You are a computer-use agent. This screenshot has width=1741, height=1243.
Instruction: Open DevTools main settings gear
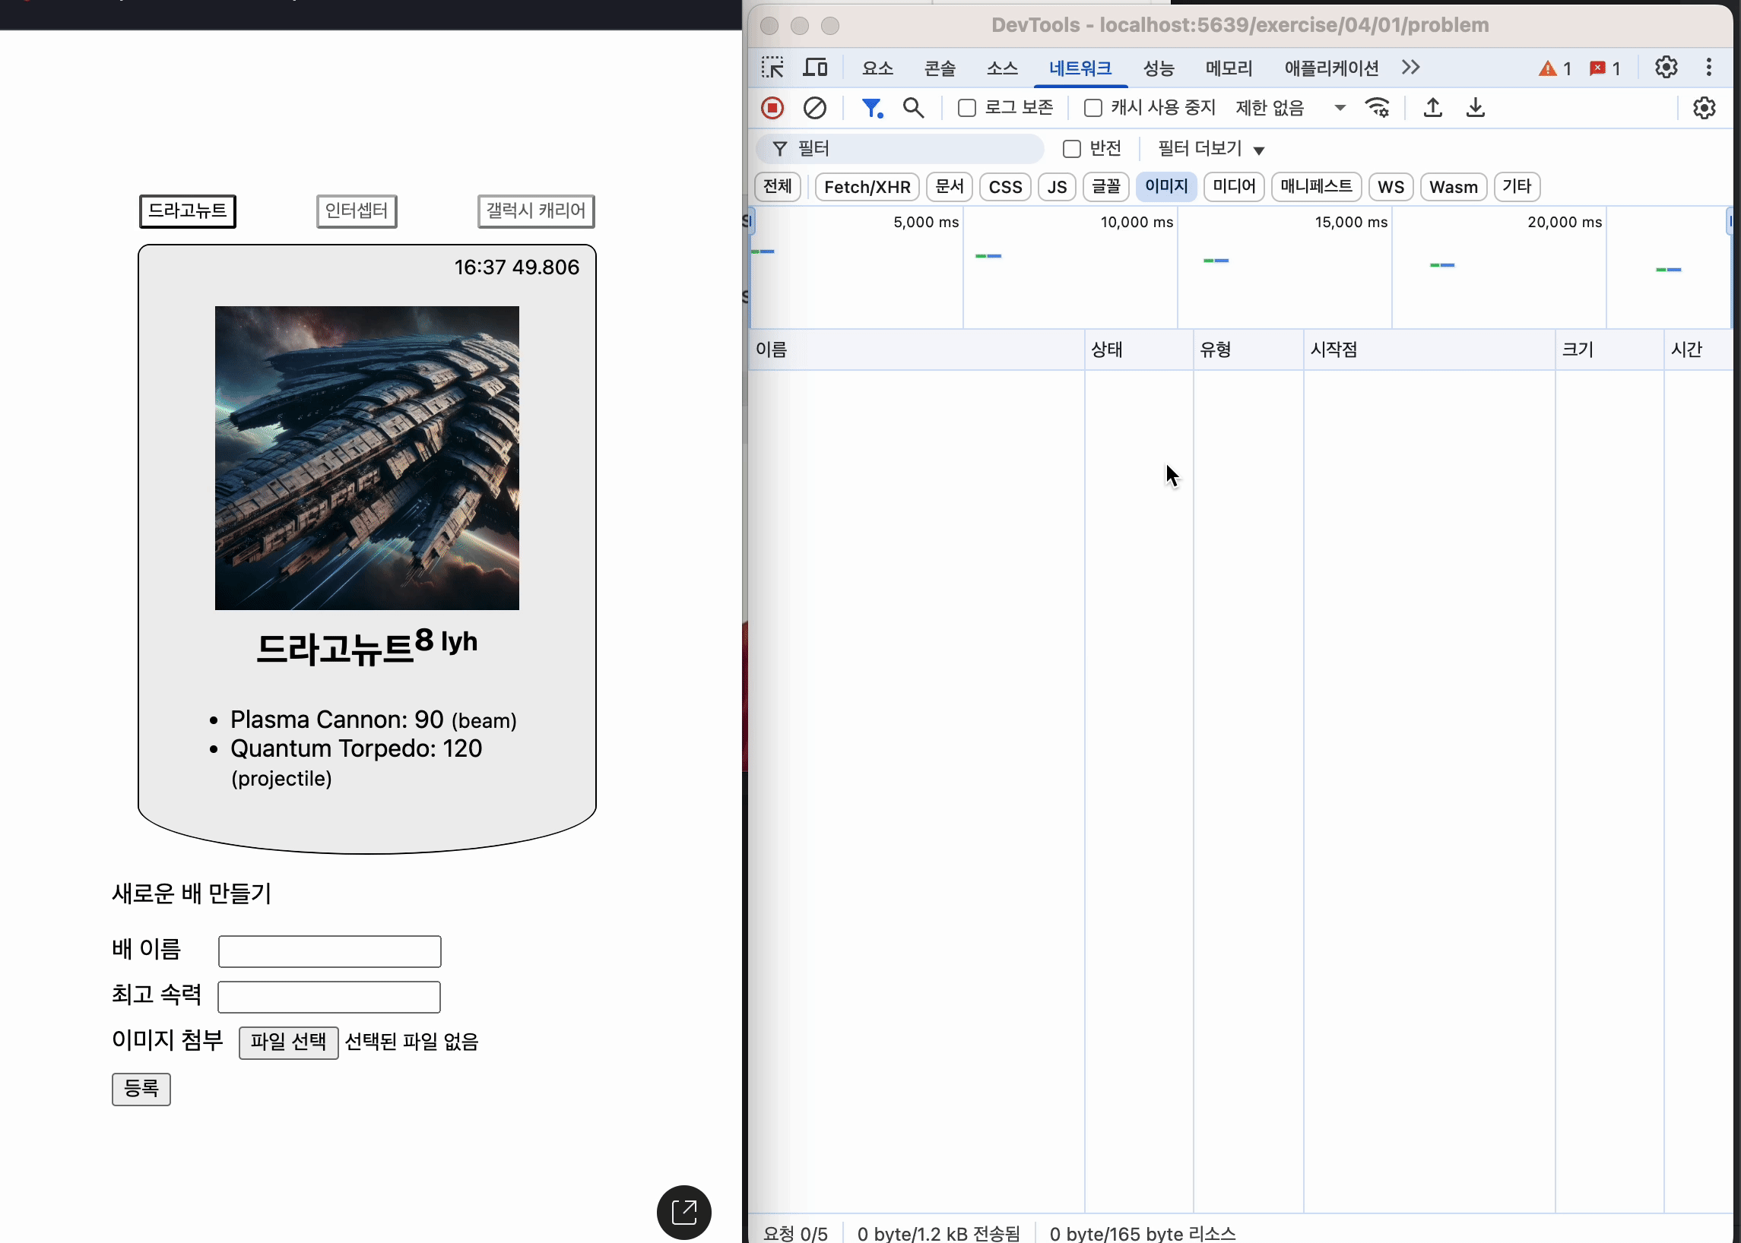1666,68
